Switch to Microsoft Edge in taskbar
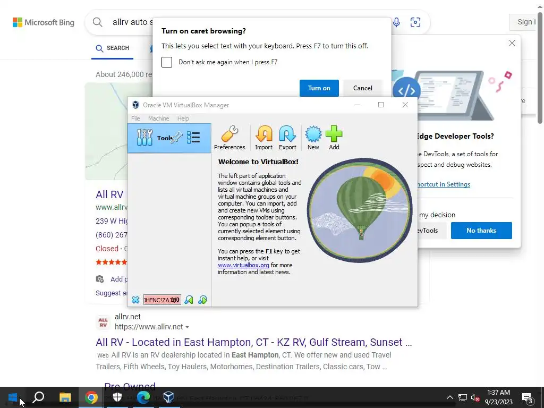The width and height of the screenshot is (544, 408). (x=143, y=397)
